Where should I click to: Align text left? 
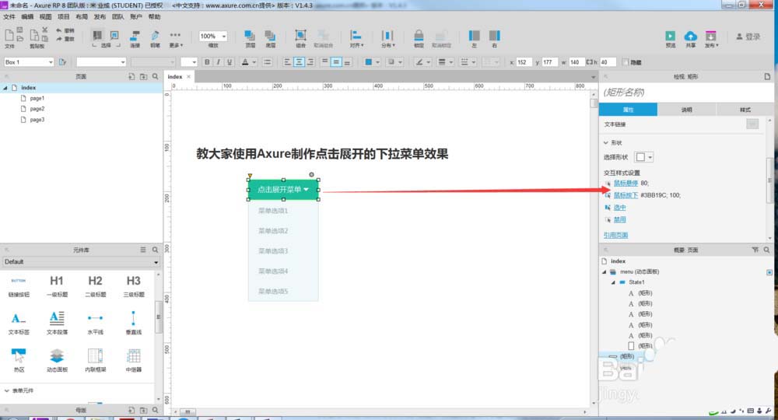pos(287,62)
